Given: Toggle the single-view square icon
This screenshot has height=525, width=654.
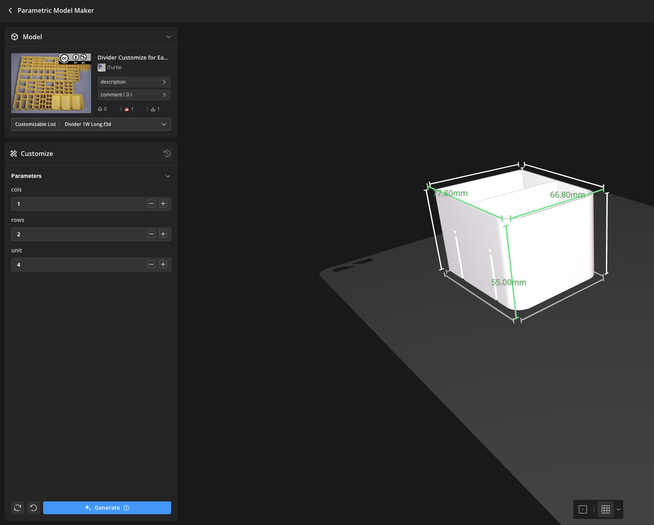Looking at the screenshot, I should [583, 509].
